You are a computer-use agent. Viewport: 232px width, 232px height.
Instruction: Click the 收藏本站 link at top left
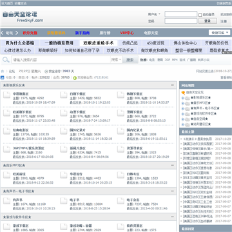click(x=21, y=3)
